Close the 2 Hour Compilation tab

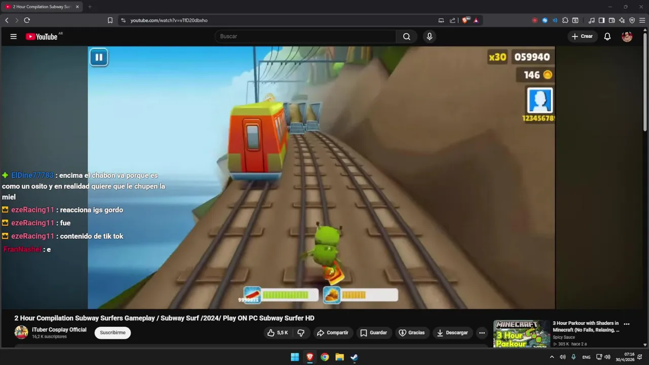(77, 7)
